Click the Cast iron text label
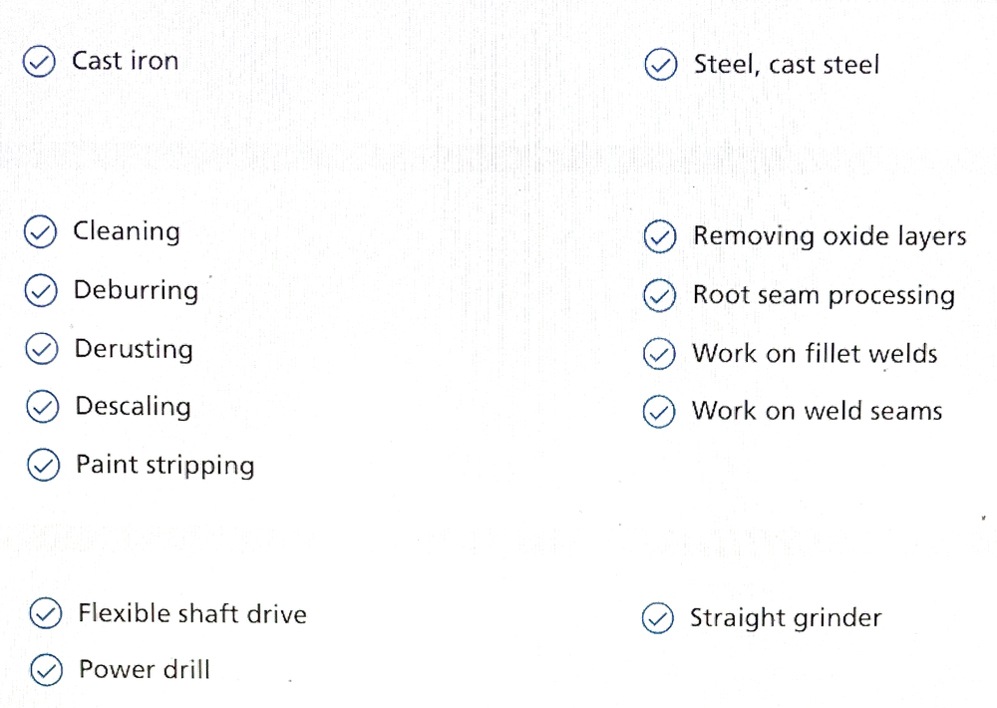The image size is (997, 708). click(126, 61)
